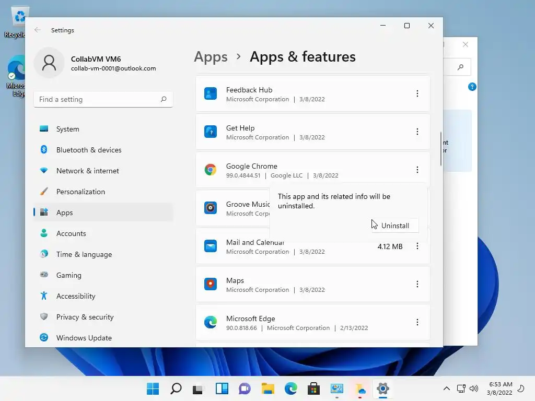Image resolution: width=535 pixels, height=401 pixels.
Task: Open Accounts settings
Action: [x=103, y=233]
